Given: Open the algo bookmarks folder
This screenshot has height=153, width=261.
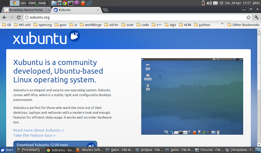Looking at the screenshot, I should click(x=170, y=25).
